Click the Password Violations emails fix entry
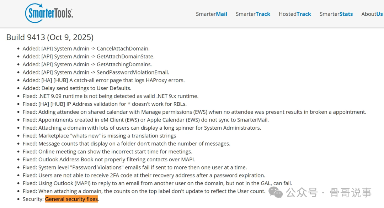Viewport: 384px width, 208px height. pyautogui.click(x=134, y=167)
